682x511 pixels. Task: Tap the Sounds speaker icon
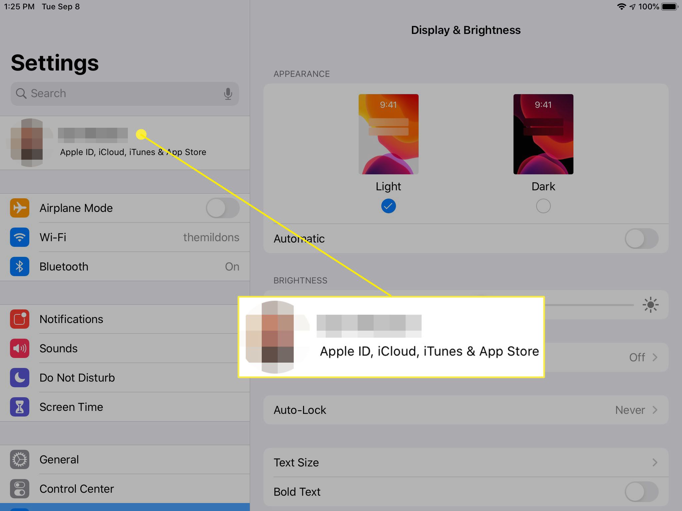coord(20,348)
